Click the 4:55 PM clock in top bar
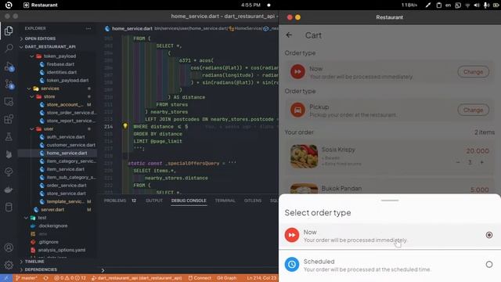The image size is (501, 282). point(250,5)
